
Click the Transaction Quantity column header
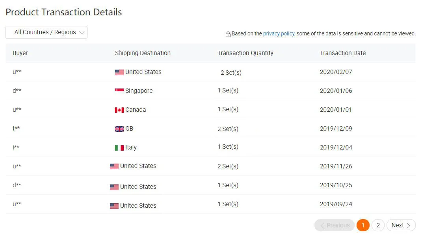(245, 53)
